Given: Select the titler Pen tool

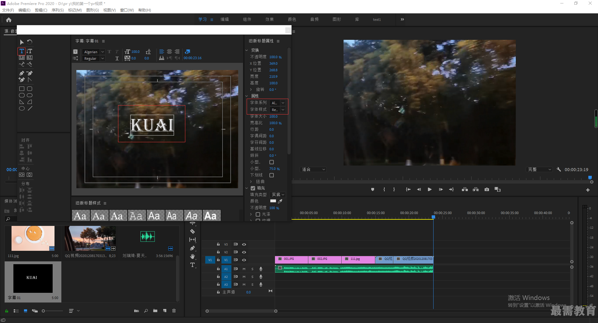Looking at the screenshot, I should [22, 73].
